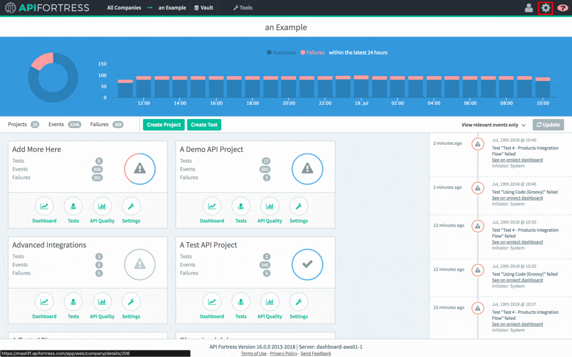Click the Privacy Policy footer link
The height and width of the screenshot is (357, 572).
283,354
